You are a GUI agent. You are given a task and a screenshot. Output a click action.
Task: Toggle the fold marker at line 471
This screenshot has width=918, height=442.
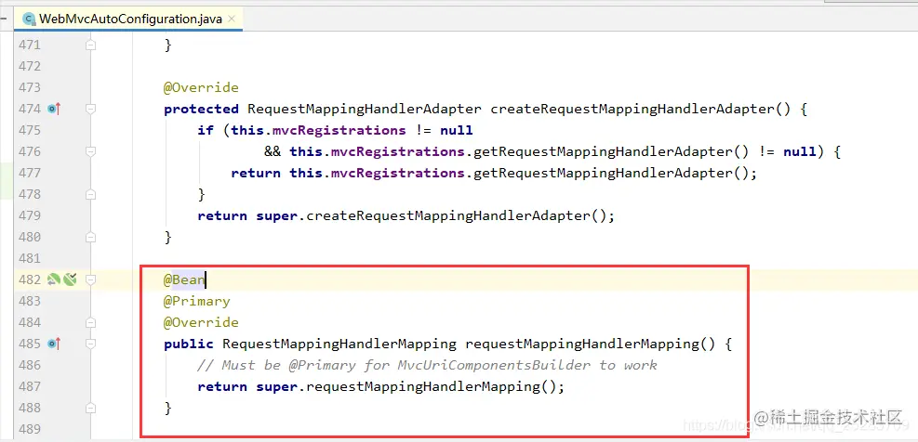click(x=90, y=45)
